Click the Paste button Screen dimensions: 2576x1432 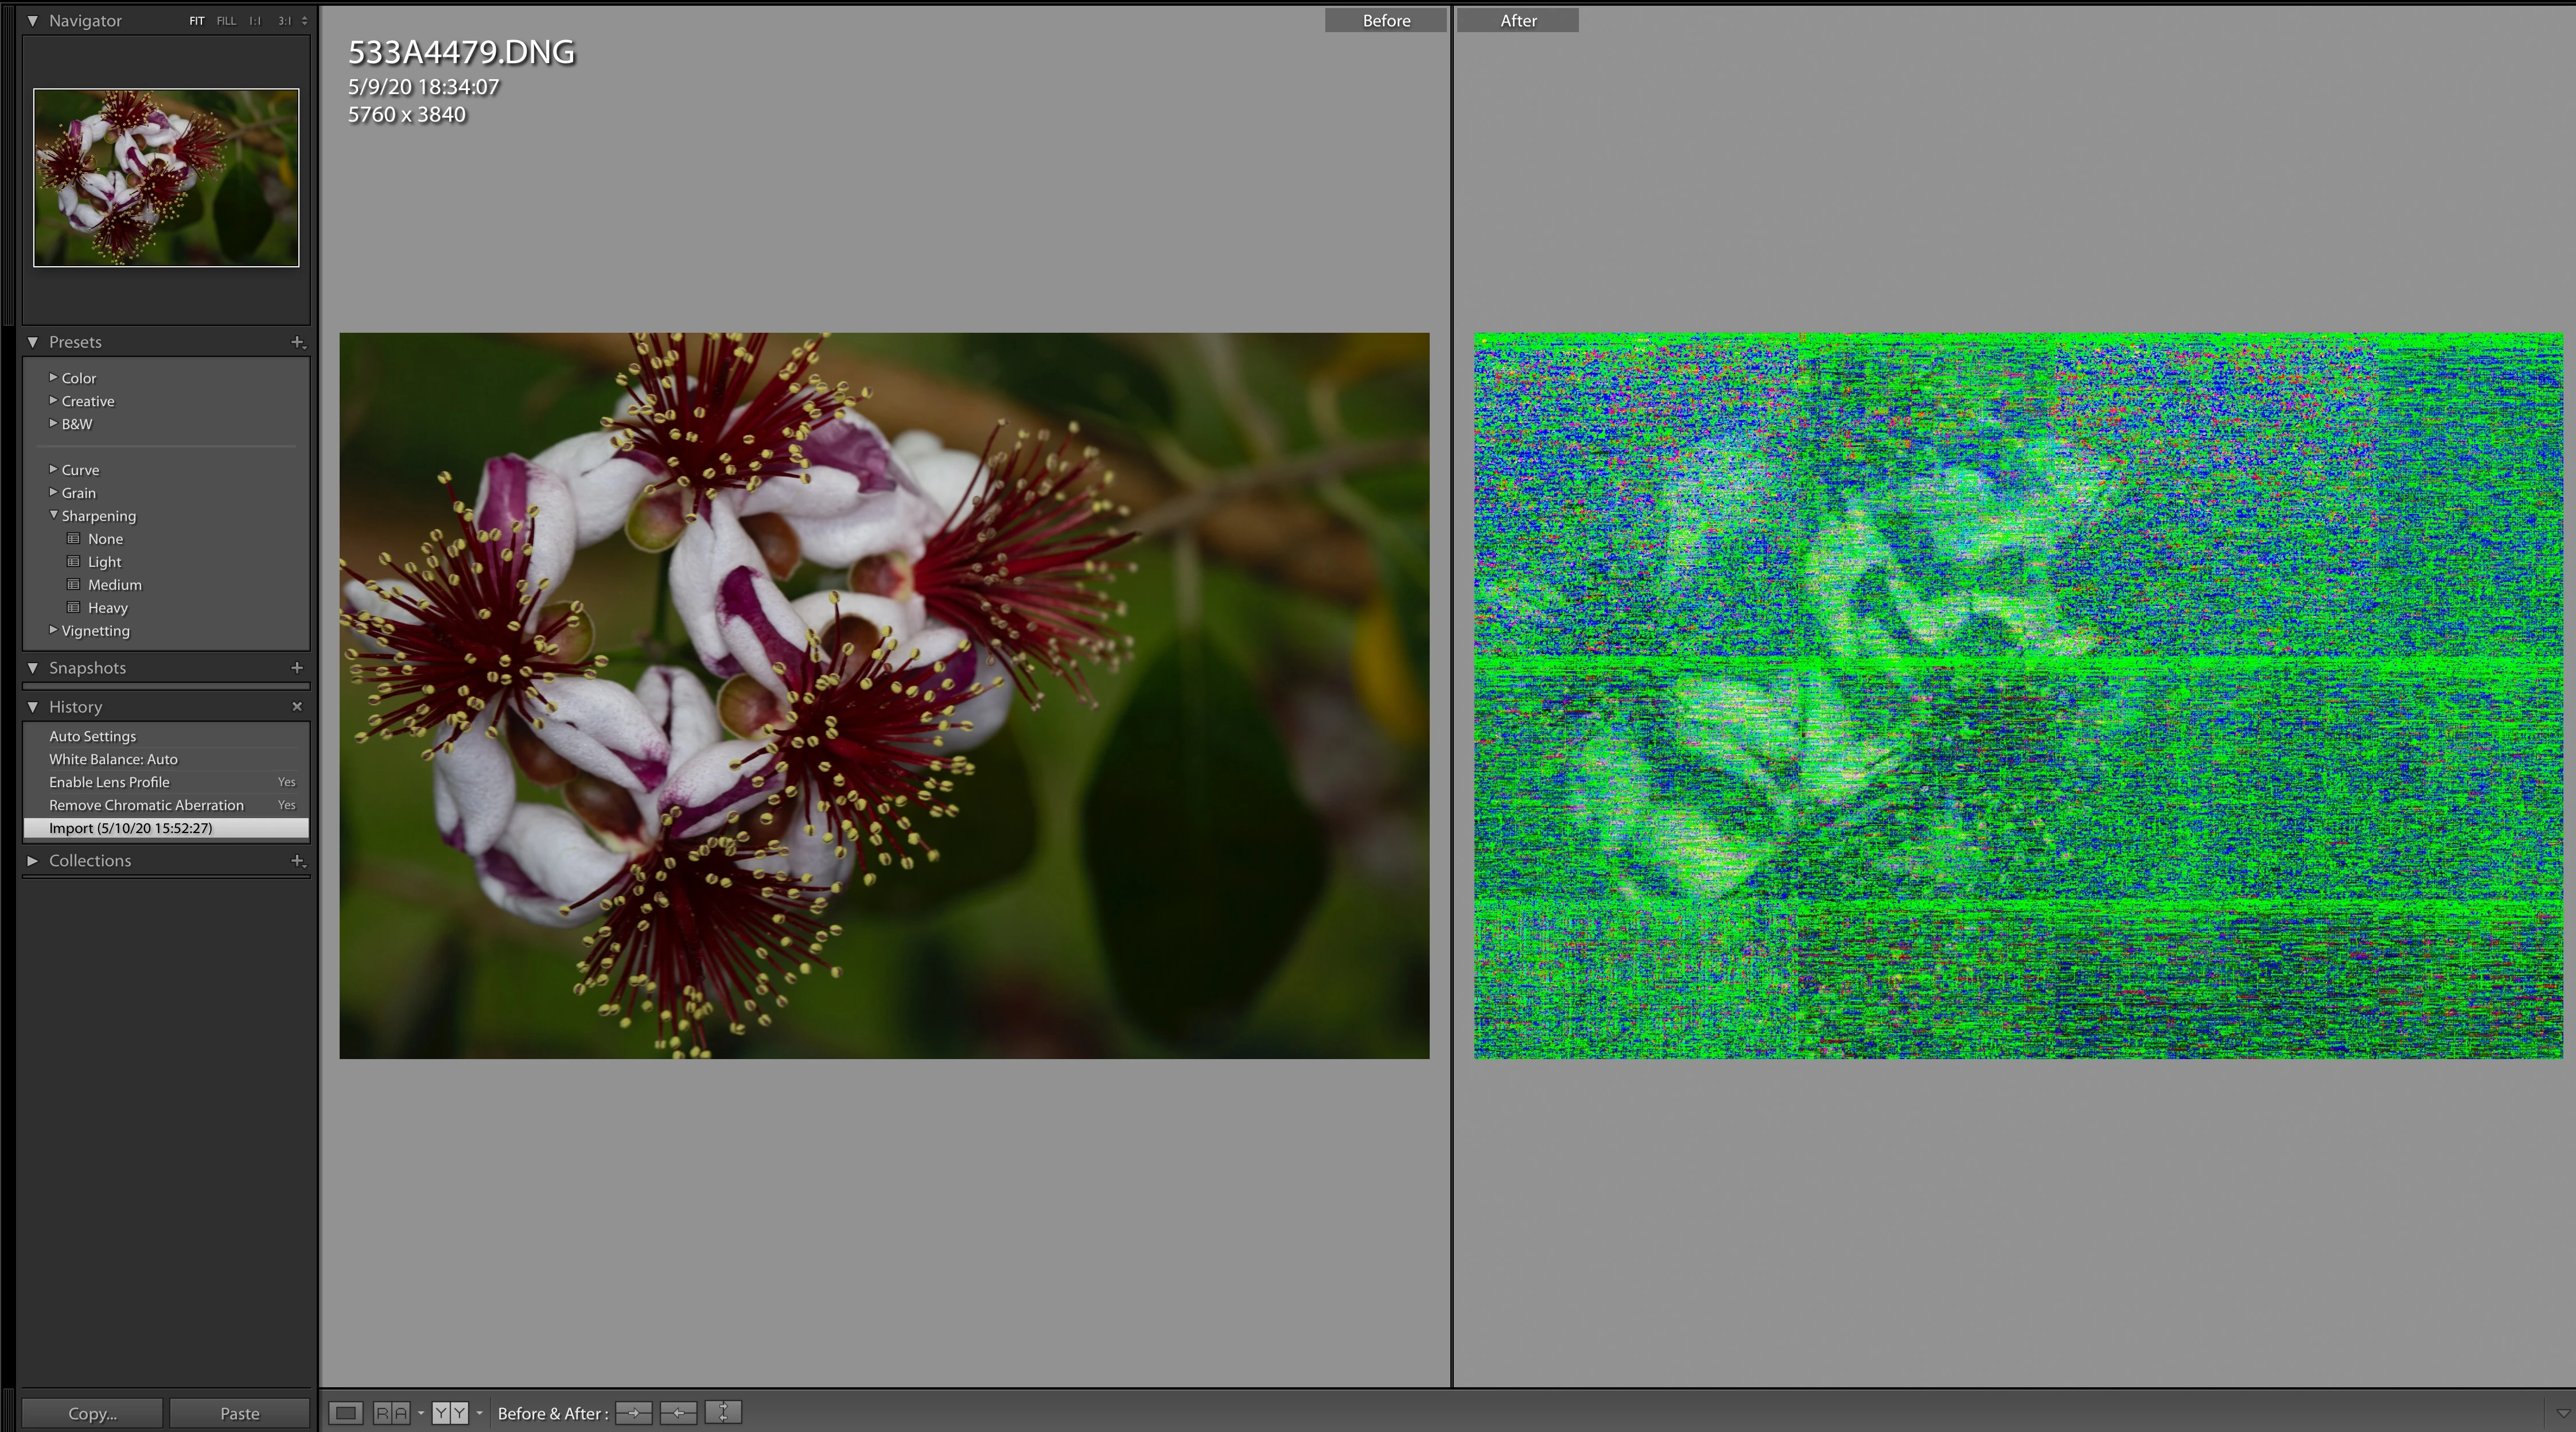pyautogui.click(x=239, y=1413)
